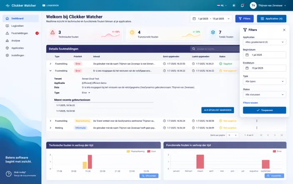293x184 pixels.
Task: Go to the last page of results
Action: tap(282, 135)
